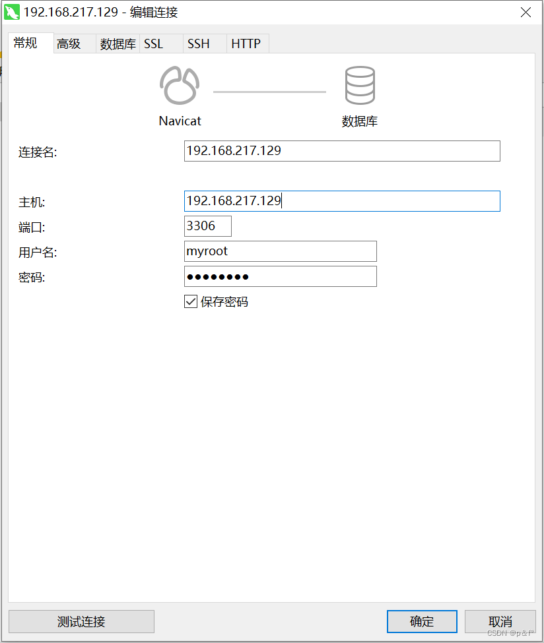Screen dimensions: 544x643
Task: Select the 端口 field showing 3306
Action: tap(207, 226)
